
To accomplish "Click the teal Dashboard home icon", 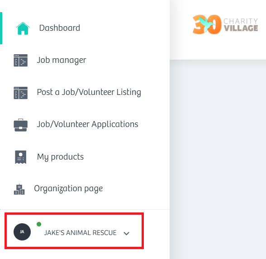I will point(23,28).
